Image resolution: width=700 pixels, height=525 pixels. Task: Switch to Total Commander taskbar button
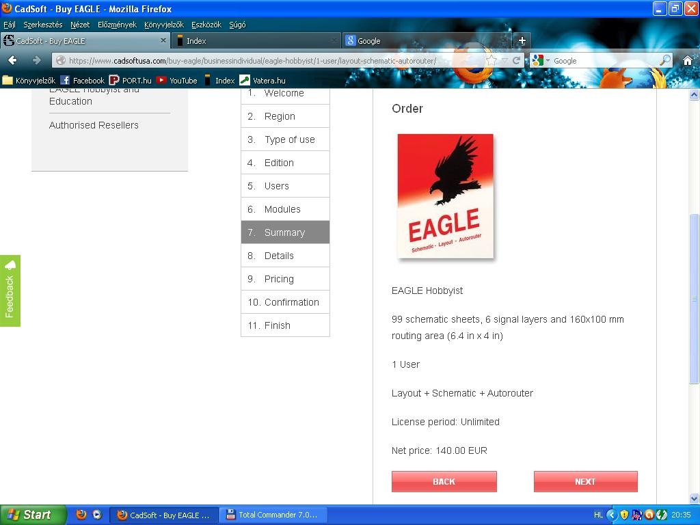[x=273, y=515]
